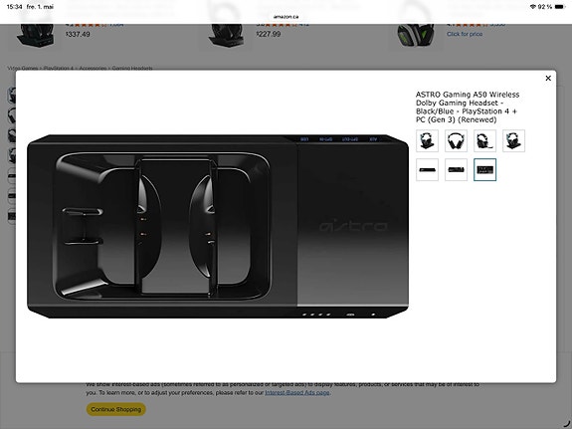The height and width of the screenshot is (429, 572).
Task: Select the headset with trailing cable thumbnail
Action: click(484, 141)
